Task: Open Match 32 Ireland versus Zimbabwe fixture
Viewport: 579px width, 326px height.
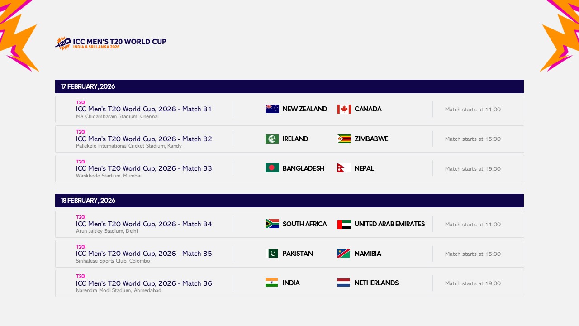Action: click(289, 139)
